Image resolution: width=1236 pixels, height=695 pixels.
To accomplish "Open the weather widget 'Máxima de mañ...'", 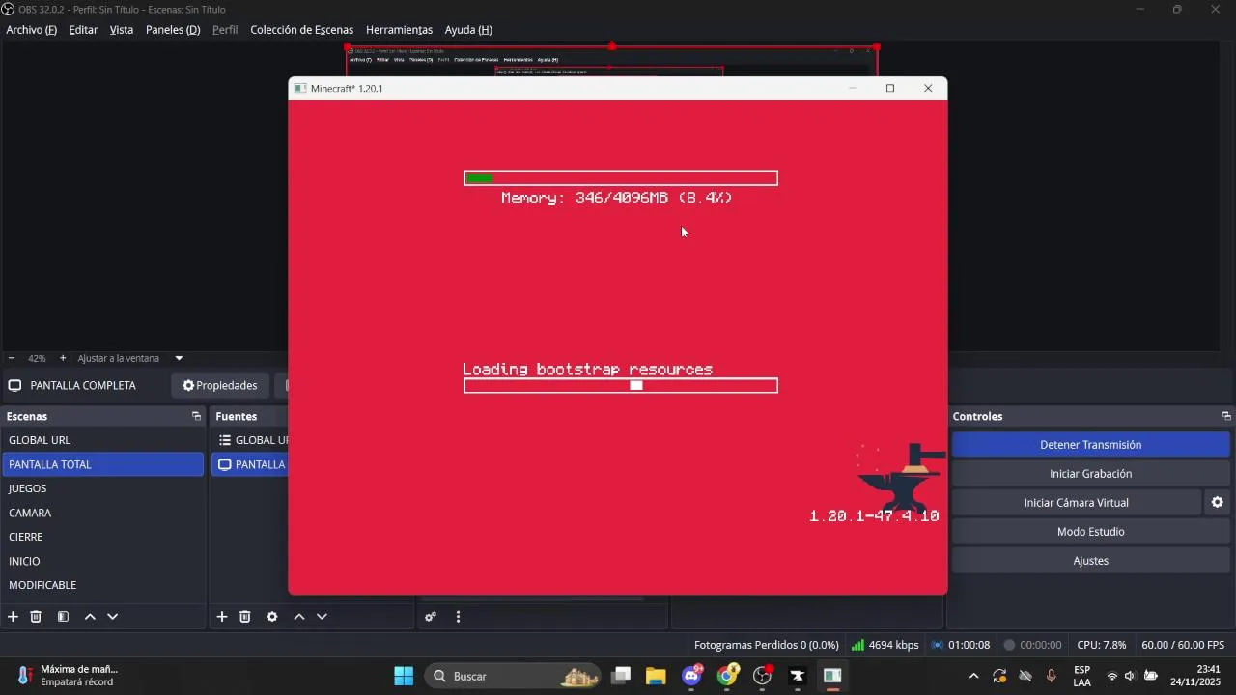I will tap(66, 676).
